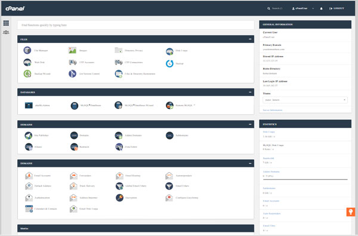Click the Metrics section header

coord(135,228)
